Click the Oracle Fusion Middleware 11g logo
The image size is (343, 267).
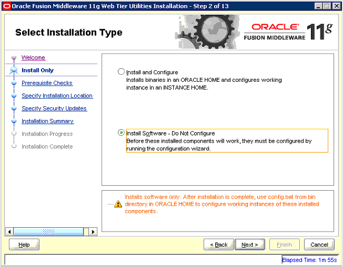(288, 32)
